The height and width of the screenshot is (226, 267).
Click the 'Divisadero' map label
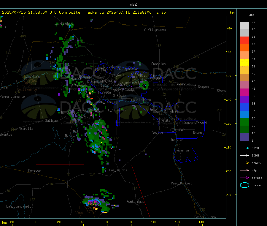tap(64, 23)
